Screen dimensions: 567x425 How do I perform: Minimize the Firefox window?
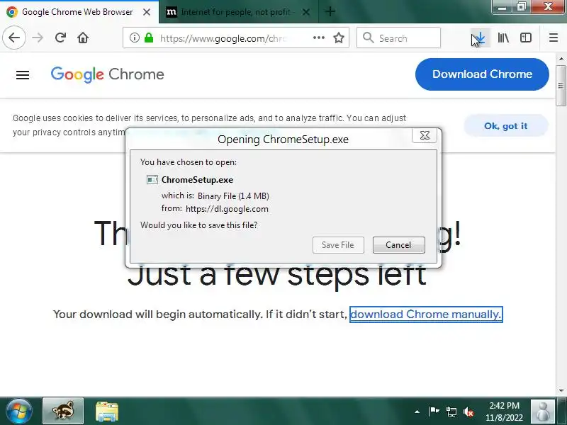click(x=503, y=7)
